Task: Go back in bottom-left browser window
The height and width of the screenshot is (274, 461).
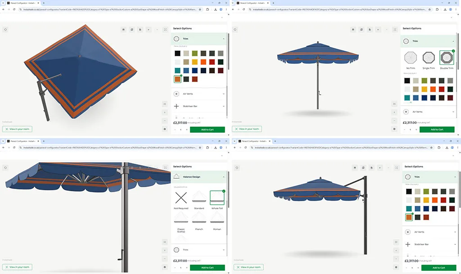Action: [3, 148]
